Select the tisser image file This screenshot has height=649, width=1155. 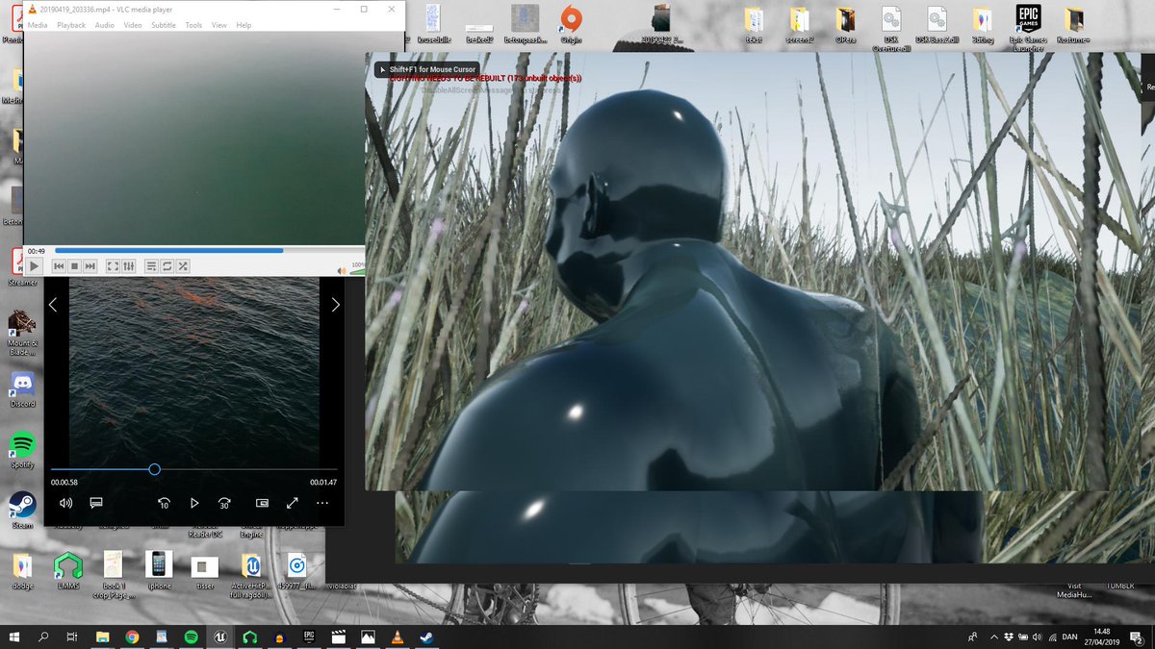(x=204, y=570)
